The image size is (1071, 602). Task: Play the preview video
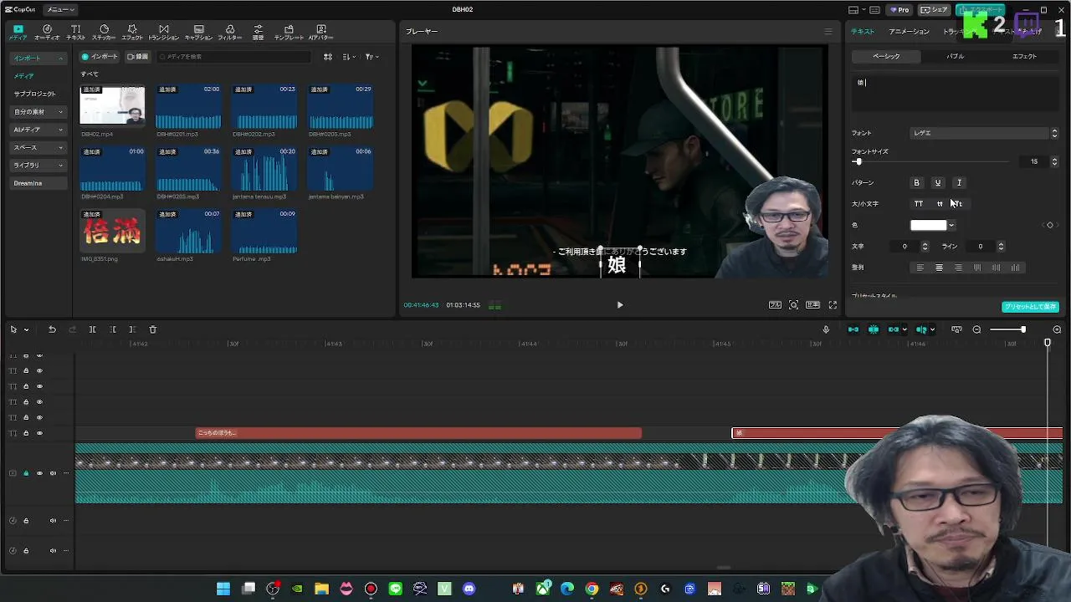620,305
